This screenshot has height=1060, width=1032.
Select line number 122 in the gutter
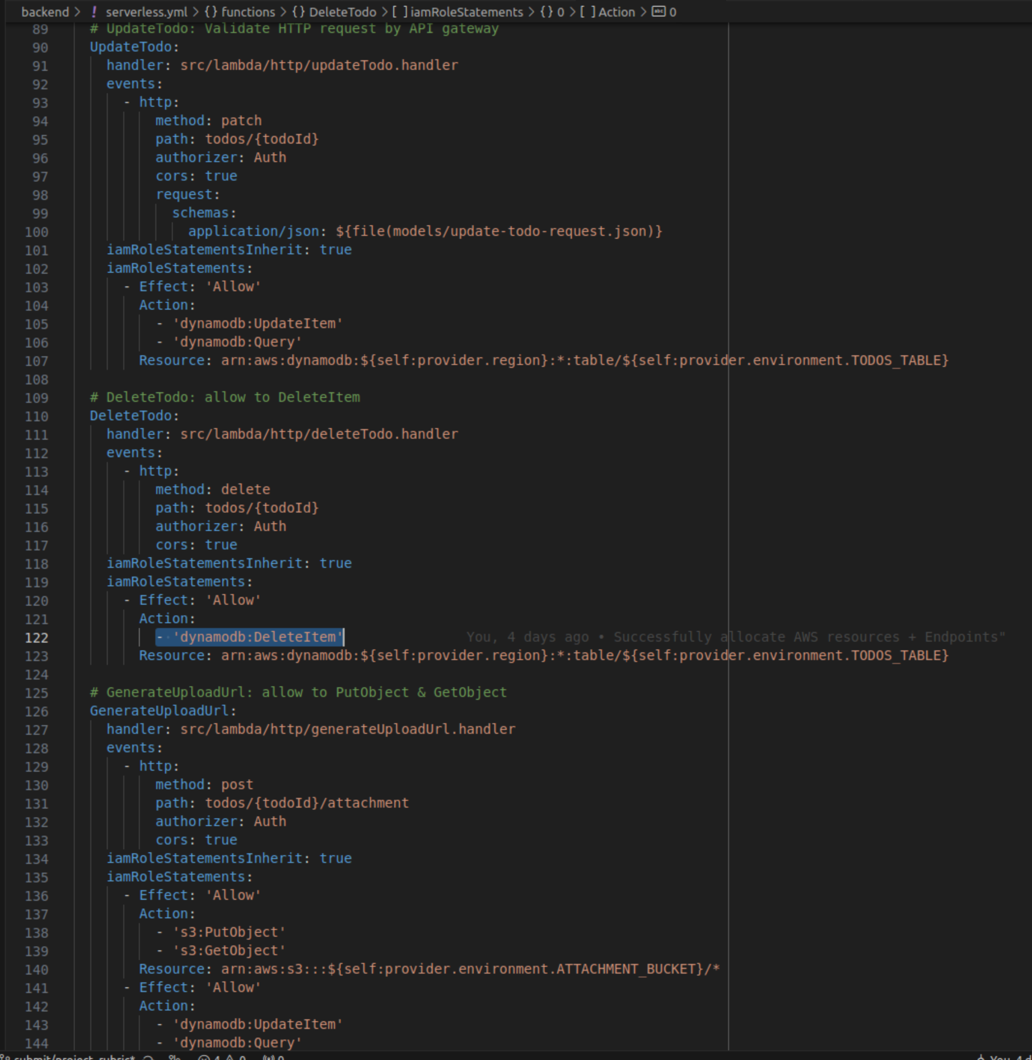coord(36,638)
